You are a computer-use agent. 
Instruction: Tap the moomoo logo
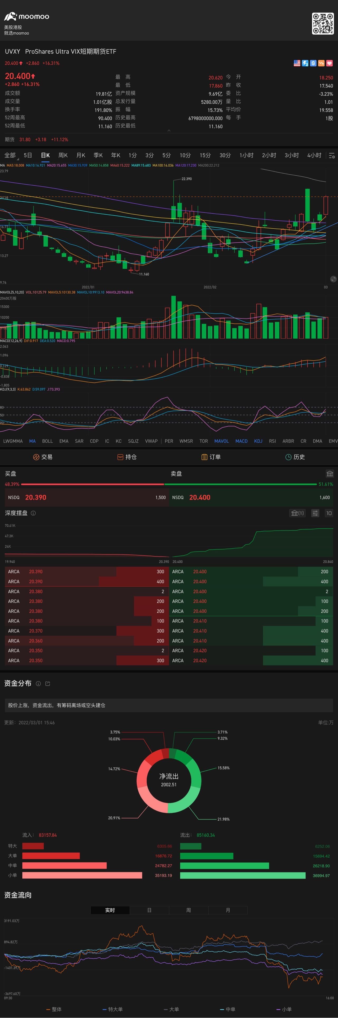tap(26, 16)
